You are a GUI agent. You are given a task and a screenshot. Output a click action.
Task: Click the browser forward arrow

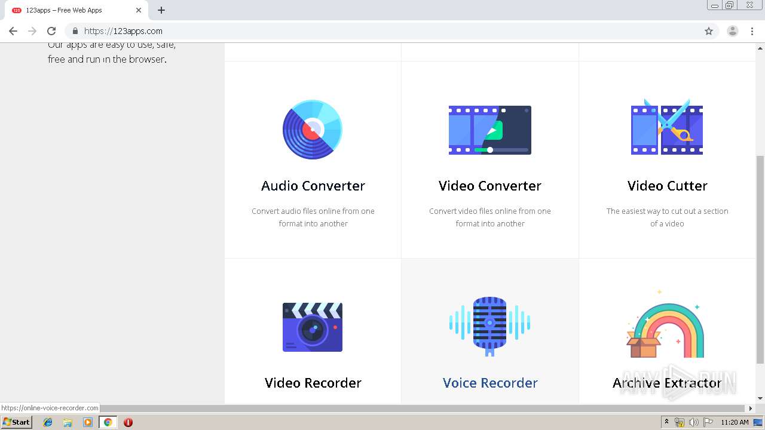32,31
